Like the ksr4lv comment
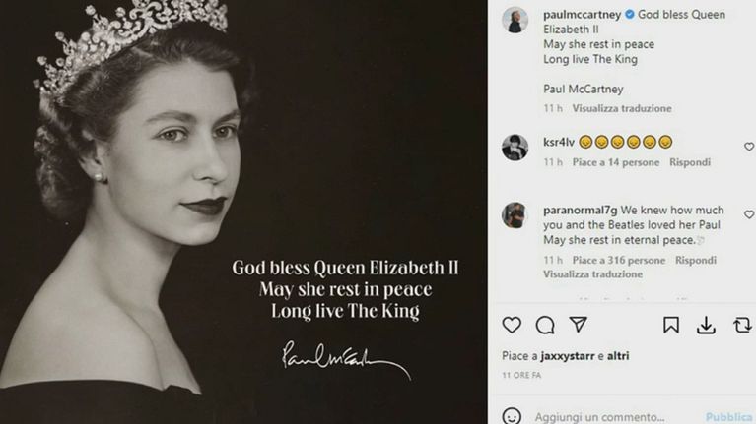 click(x=749, y=147)
